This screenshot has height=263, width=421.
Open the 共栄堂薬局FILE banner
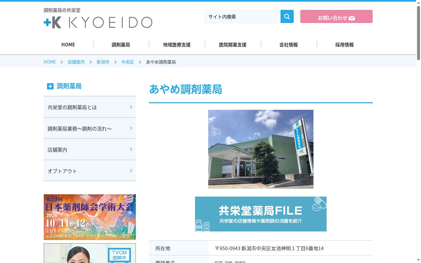pos(261,214)
